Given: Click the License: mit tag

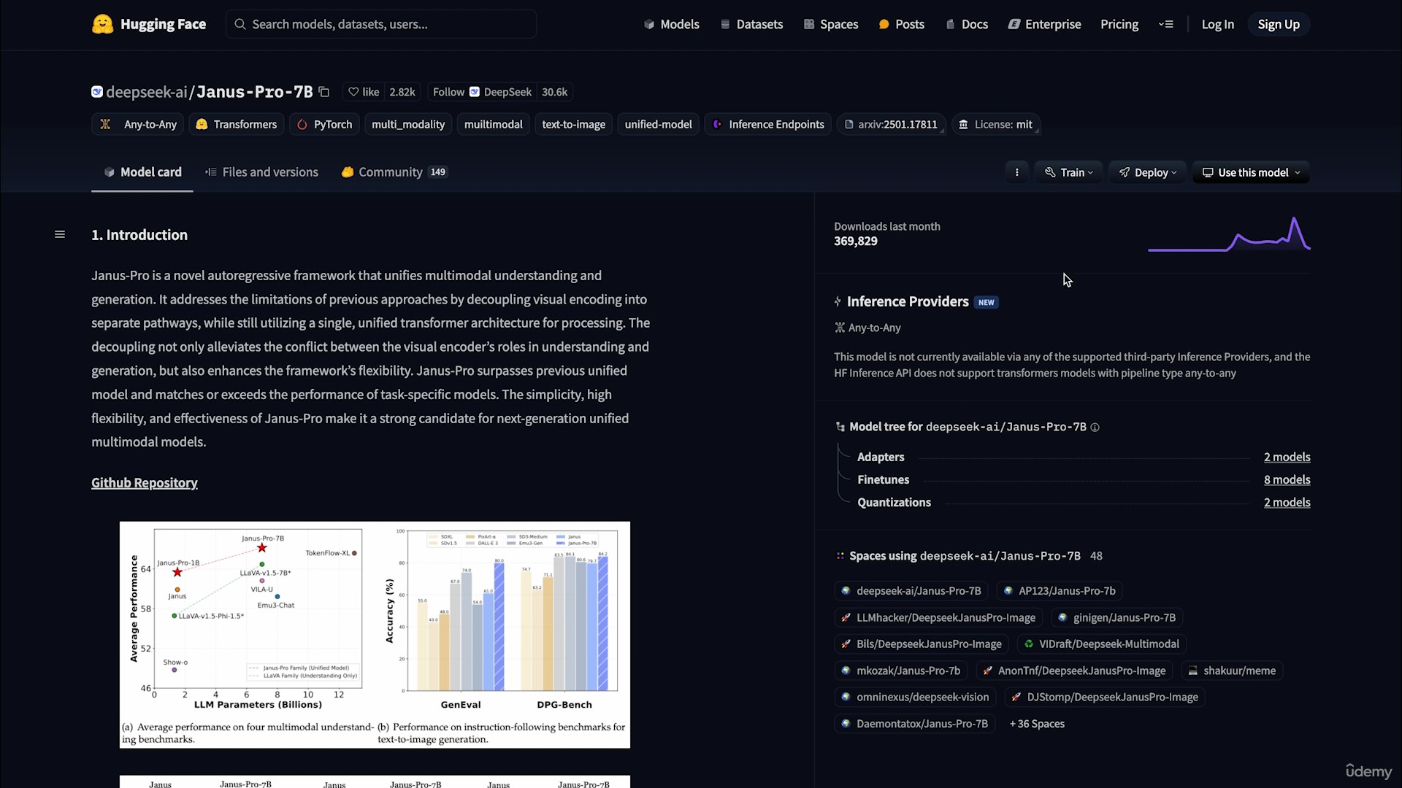Looking at the screenshot, I should click(996, 125).
